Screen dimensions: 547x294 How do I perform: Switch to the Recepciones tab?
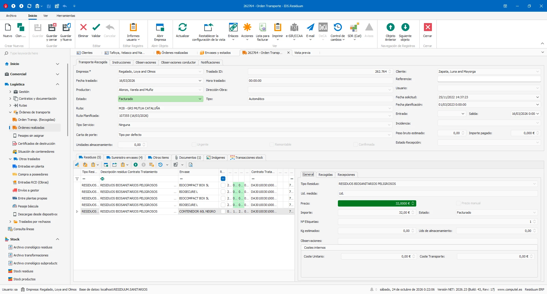point(346,175)
